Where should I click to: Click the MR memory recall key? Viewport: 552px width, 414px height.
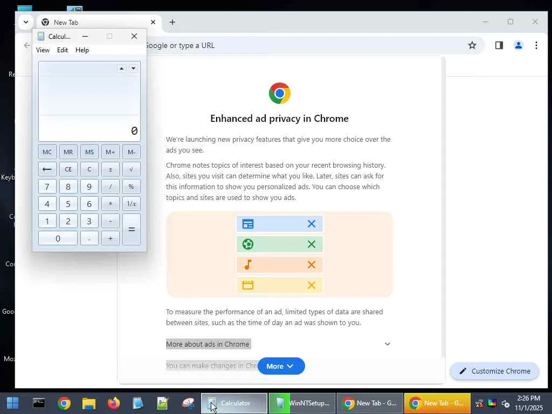pyautogui.click(x=68, y=152)
